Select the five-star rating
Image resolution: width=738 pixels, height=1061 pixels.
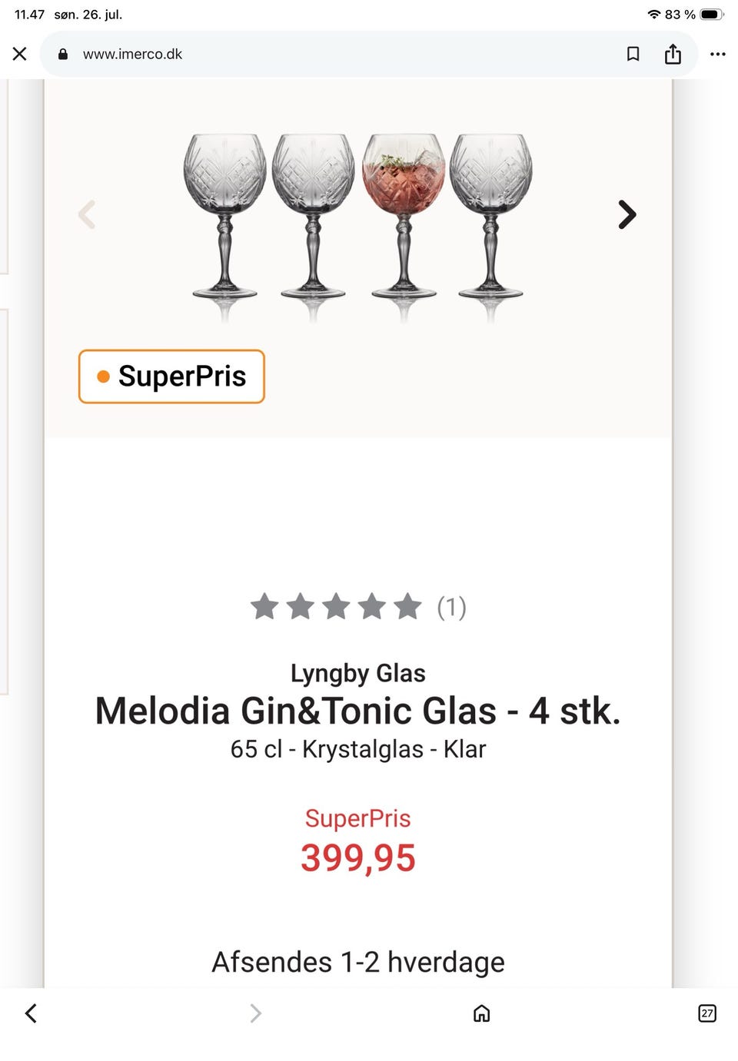point(336,607)
